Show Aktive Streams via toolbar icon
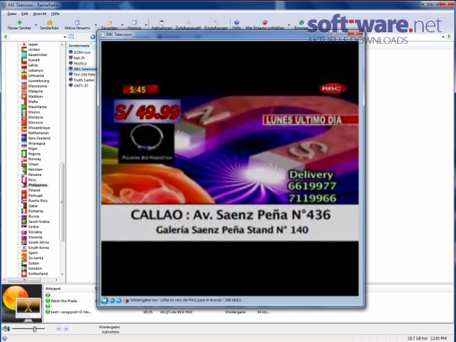Image resolution: width=456 pixels, height=342 pixels. click(77, 23)
